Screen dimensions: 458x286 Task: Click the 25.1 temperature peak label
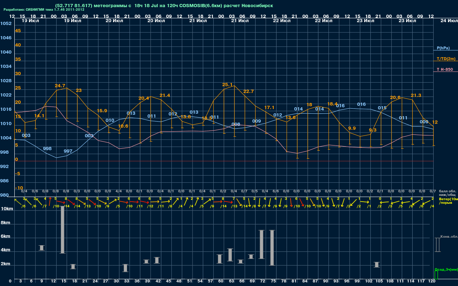coord(228,85)
